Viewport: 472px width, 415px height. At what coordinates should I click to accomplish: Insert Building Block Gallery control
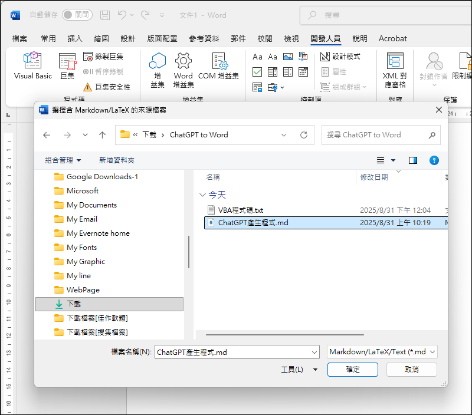(303, 57)
